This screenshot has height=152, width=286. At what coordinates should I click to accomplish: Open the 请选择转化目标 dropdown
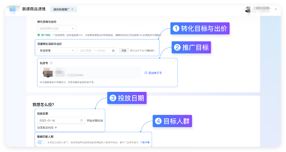(57, 28)
